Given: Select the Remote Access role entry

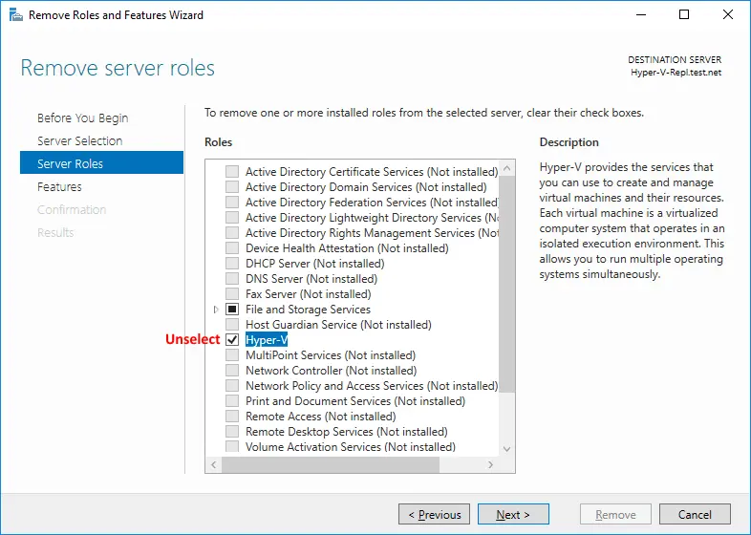Looking at the screenshot, I should coord(320,417).
